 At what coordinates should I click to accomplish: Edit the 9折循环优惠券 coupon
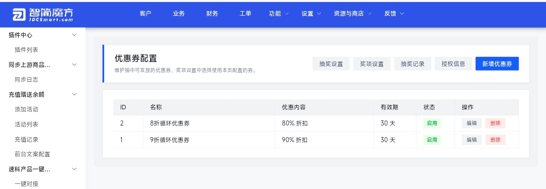pyautogui.click(x=472, y=140)
